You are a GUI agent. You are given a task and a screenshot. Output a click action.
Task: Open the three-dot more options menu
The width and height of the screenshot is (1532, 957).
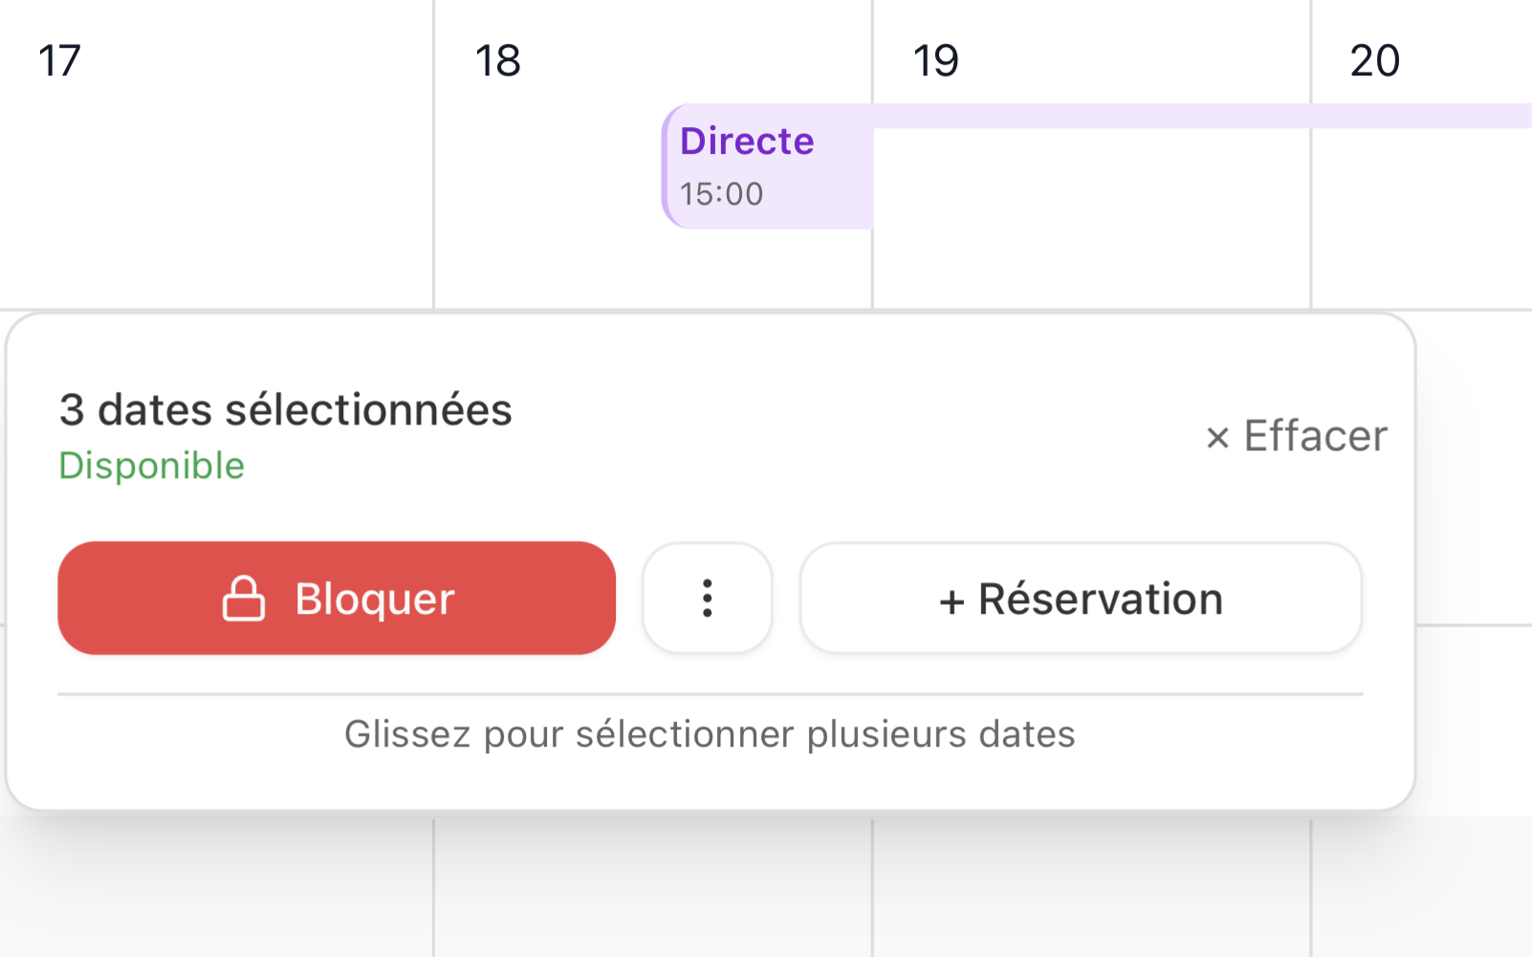click(707, 598)
